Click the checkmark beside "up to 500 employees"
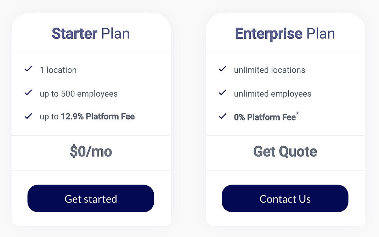 coord(28,93)
